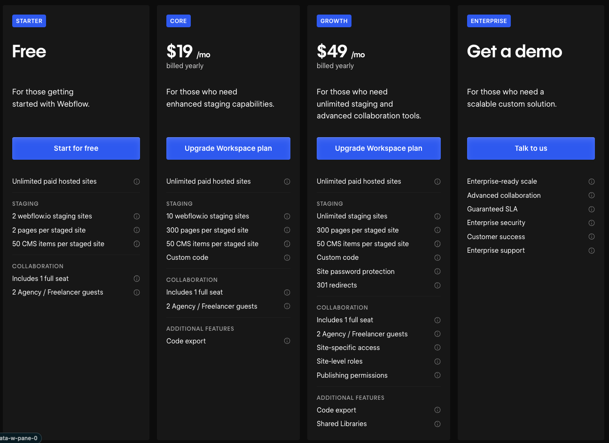
Task: Click the Start for free button
Action: pos(76,148)
